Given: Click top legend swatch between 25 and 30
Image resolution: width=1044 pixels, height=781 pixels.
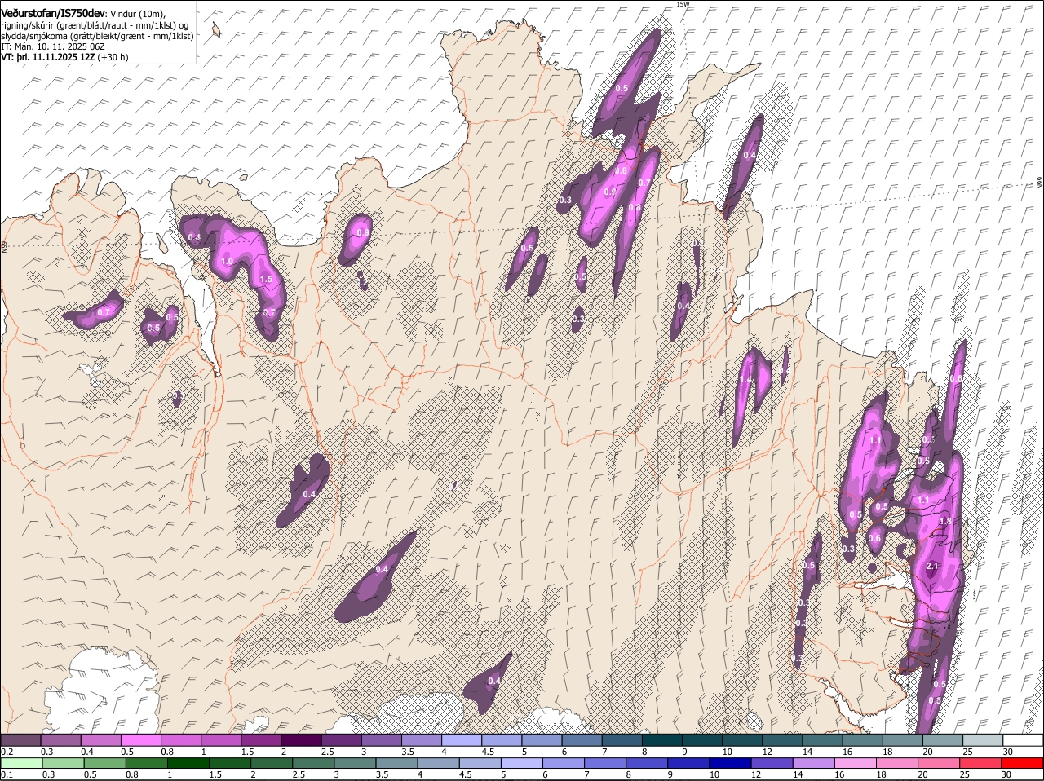Looking at the screenshot, I should click(x=984, y=739).
